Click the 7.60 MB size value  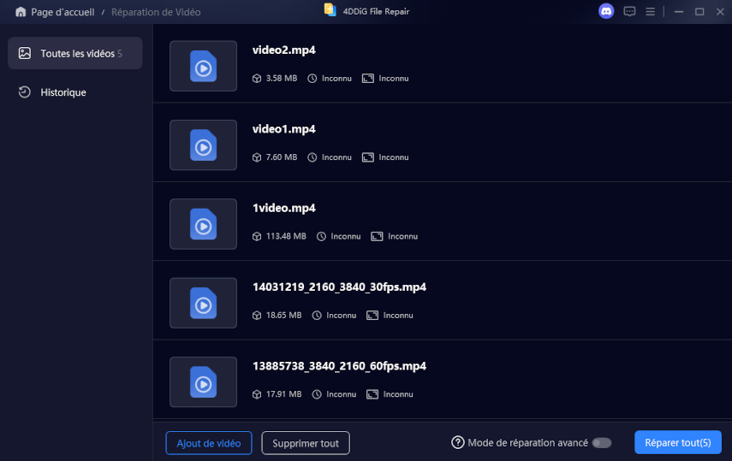(282, 157)
